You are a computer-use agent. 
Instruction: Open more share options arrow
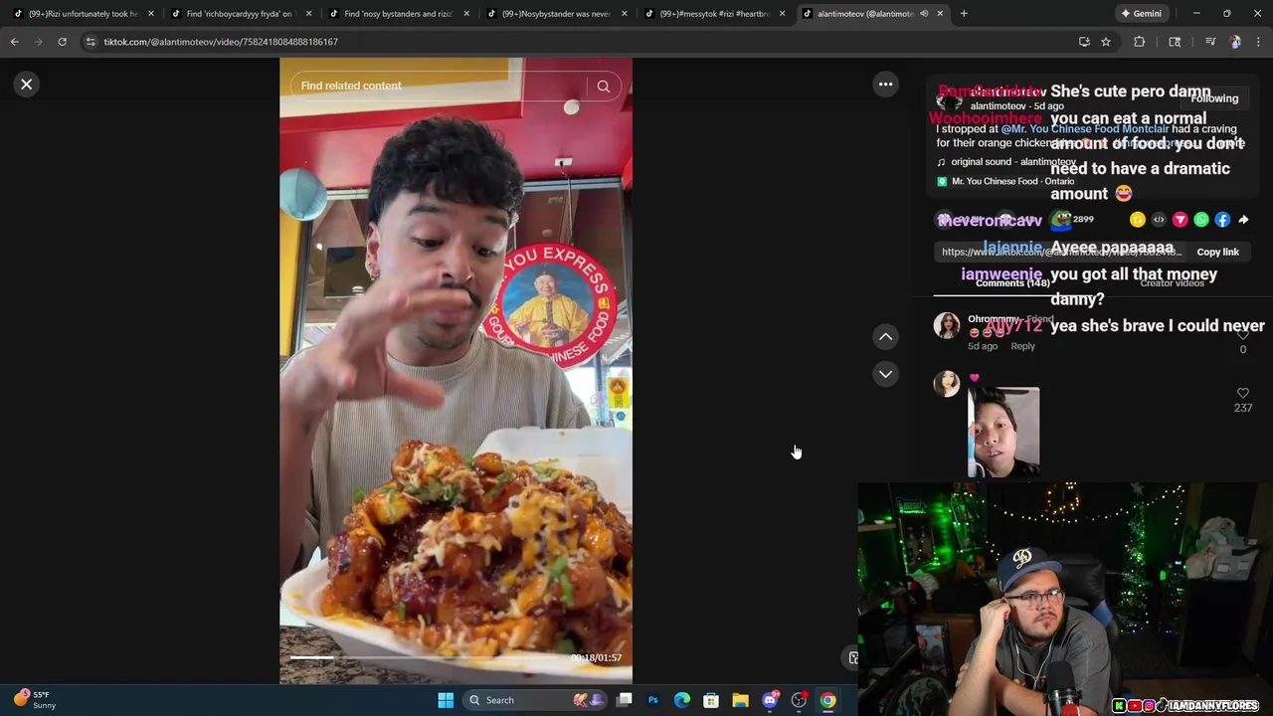pyautogui.click(x=1243, y=220)
